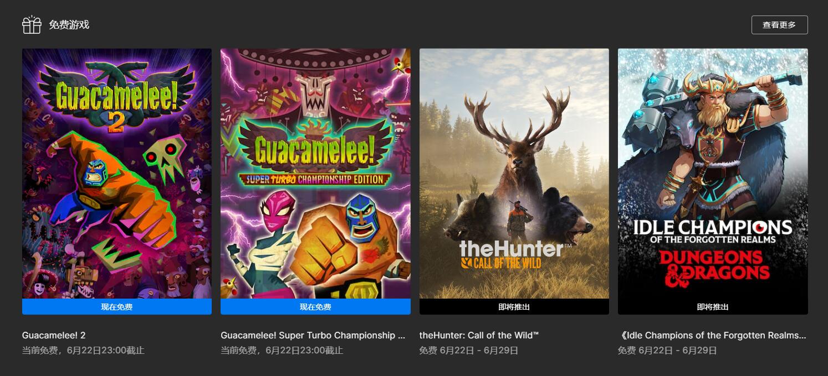Select 《Idle Champions of the Forgotten Realms title
This screenshot has height=376, width=828.
click(713, 335)
